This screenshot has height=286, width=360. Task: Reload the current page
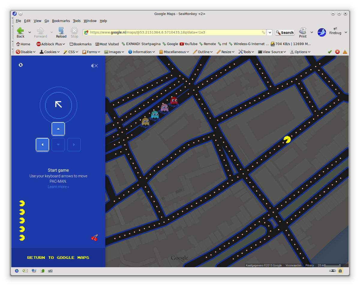pos(61,32)
